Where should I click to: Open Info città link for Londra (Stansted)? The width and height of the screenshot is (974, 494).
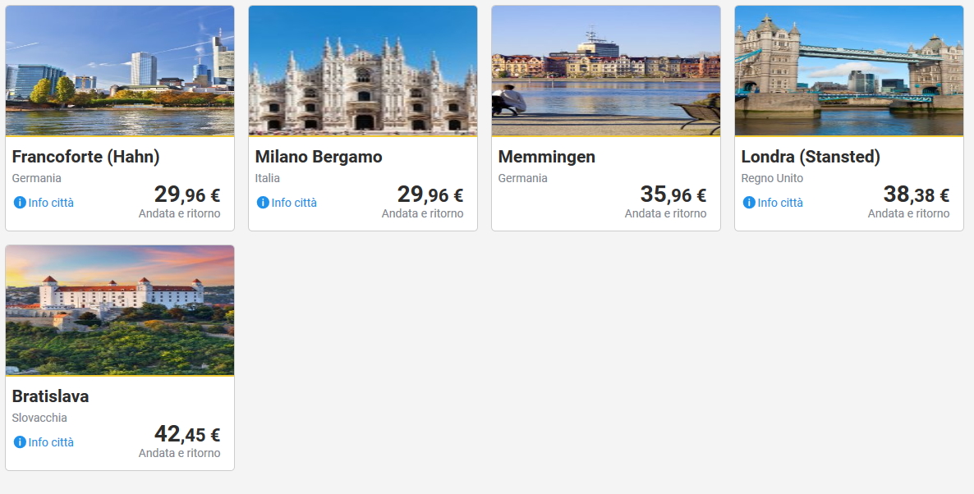coord(780,203)
